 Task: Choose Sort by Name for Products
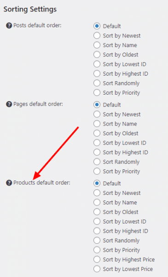97,202
